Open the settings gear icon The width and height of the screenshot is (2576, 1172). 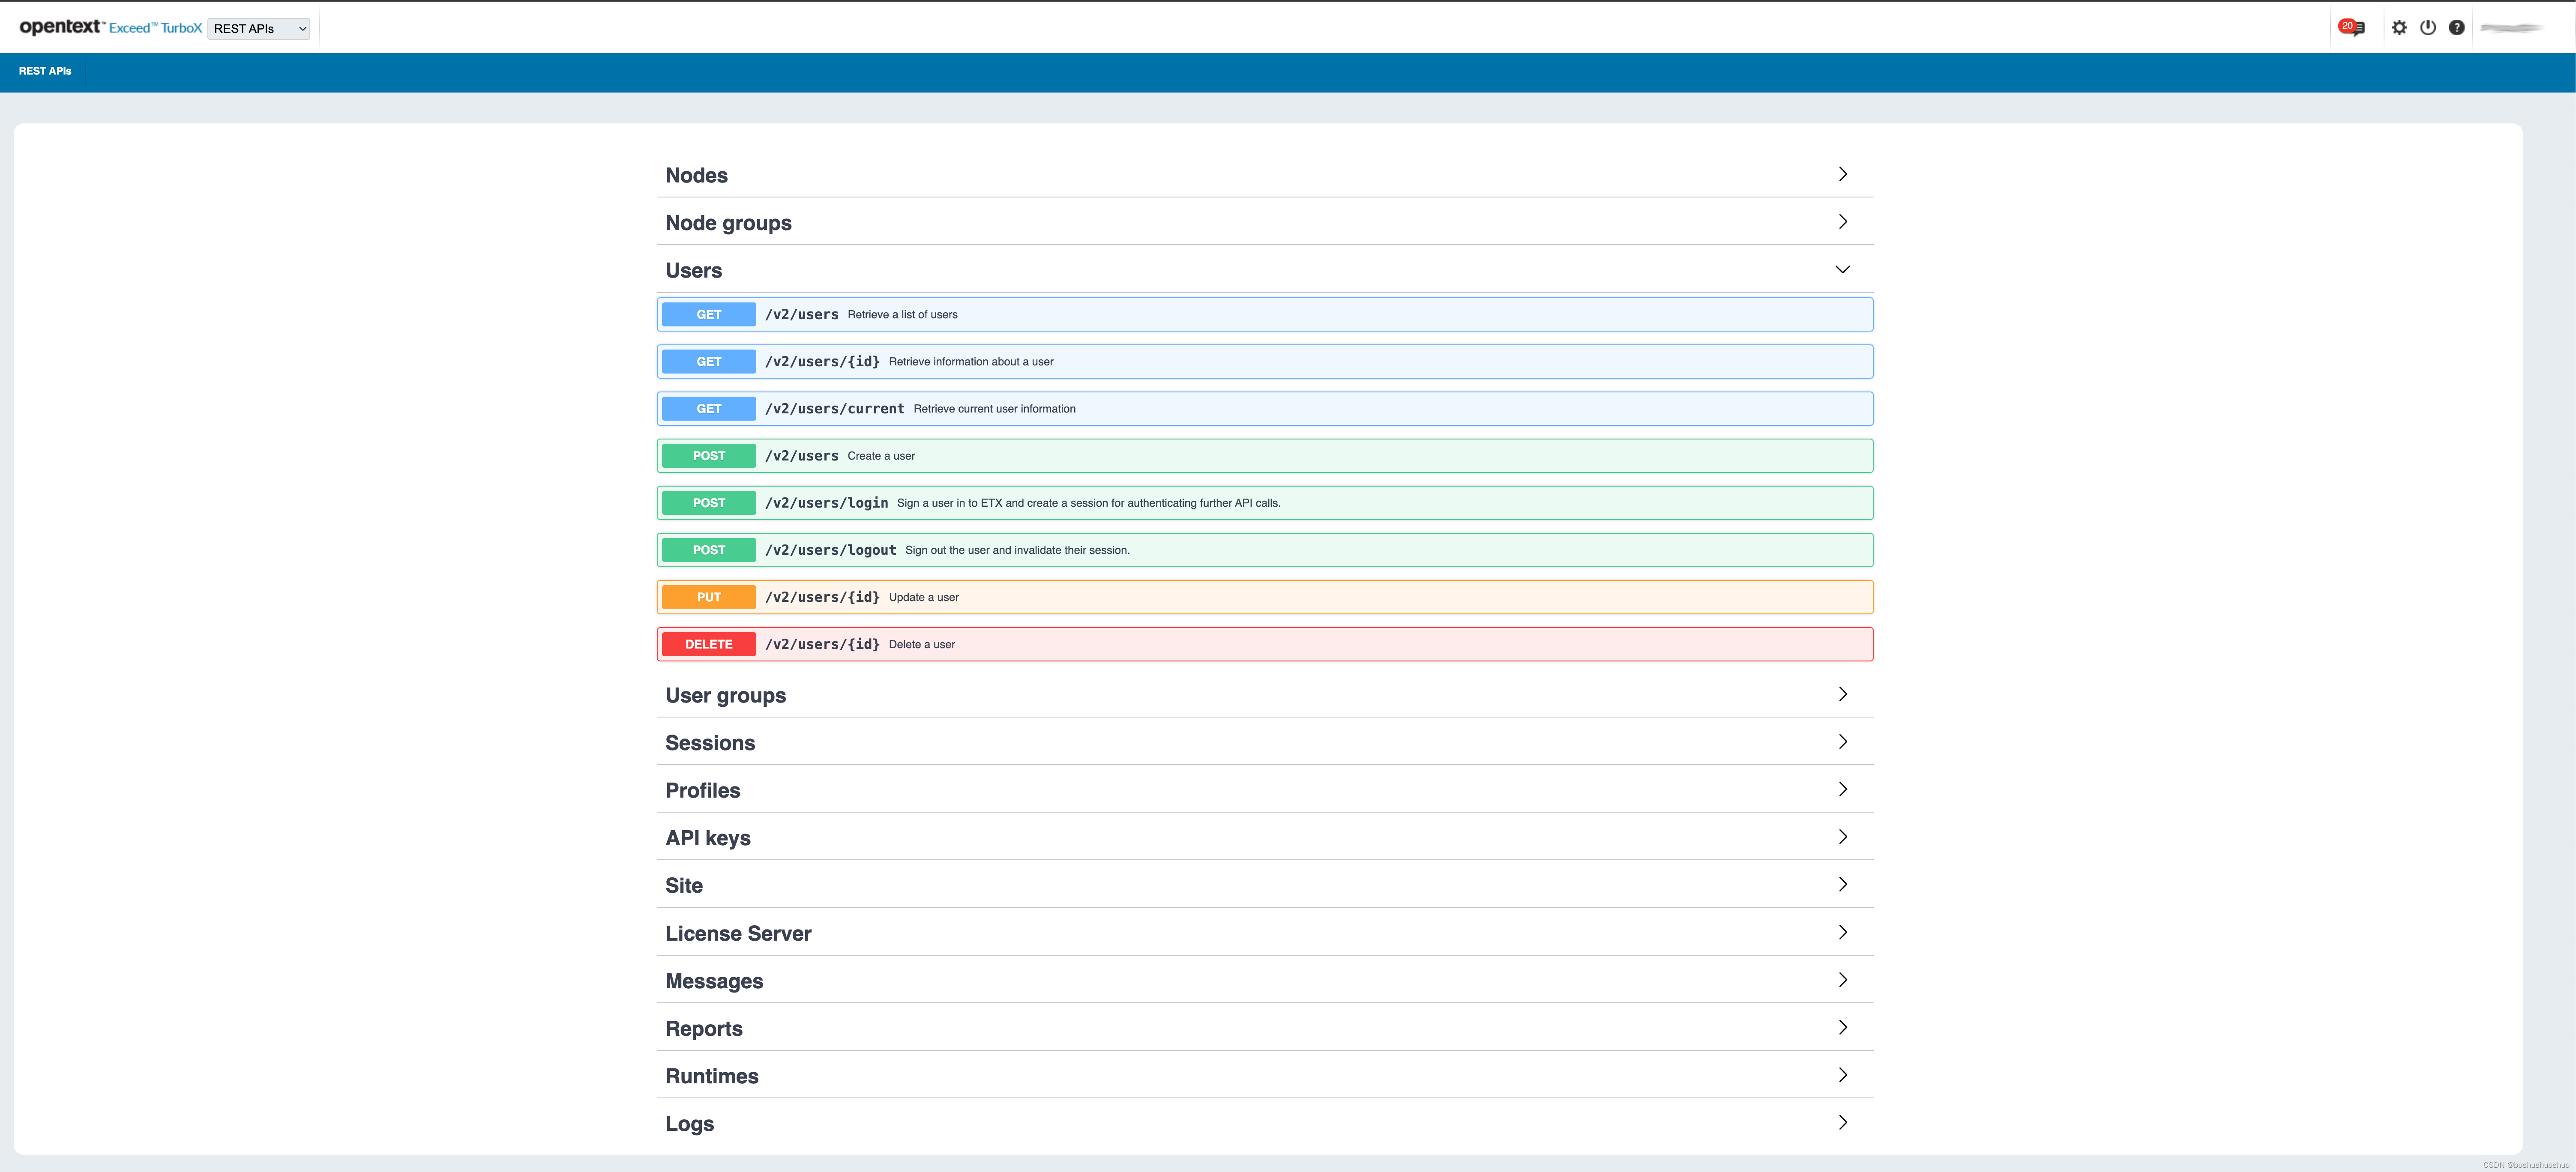(x=2399, y=28)
